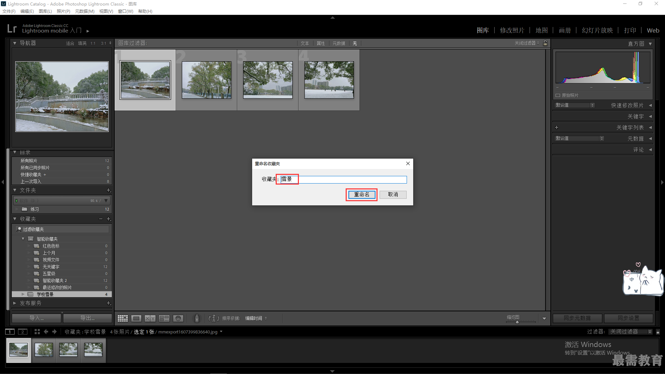665x374 pixels.
Task: Click main window display button 1
Action: pos(10,332)
